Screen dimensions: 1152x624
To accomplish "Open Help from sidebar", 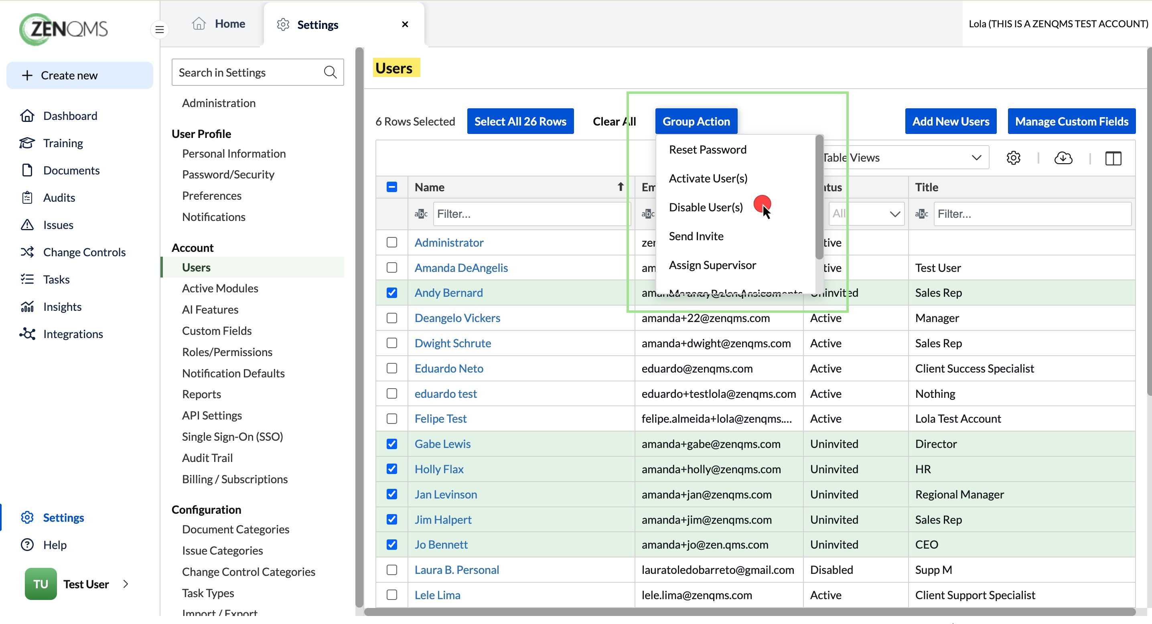I will 55,545.
